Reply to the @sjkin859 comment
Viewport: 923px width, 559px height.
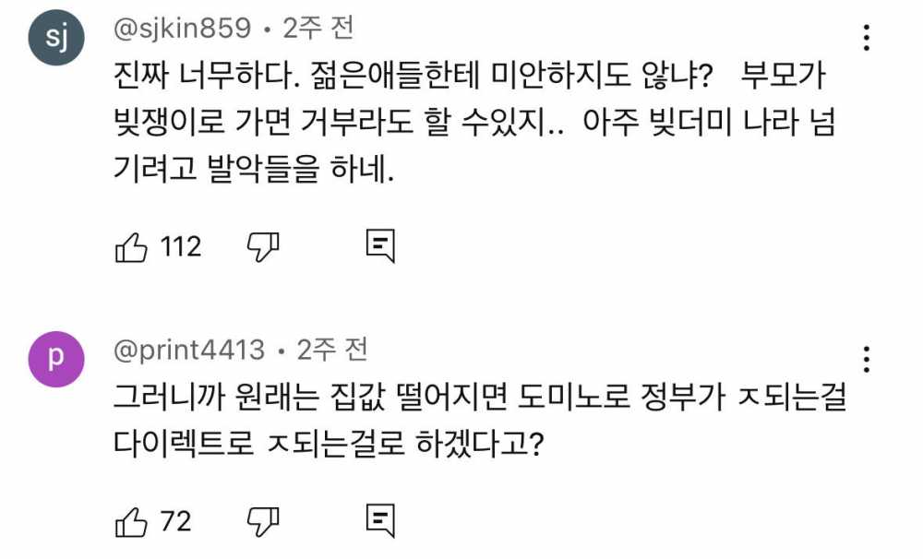(380, 246)
